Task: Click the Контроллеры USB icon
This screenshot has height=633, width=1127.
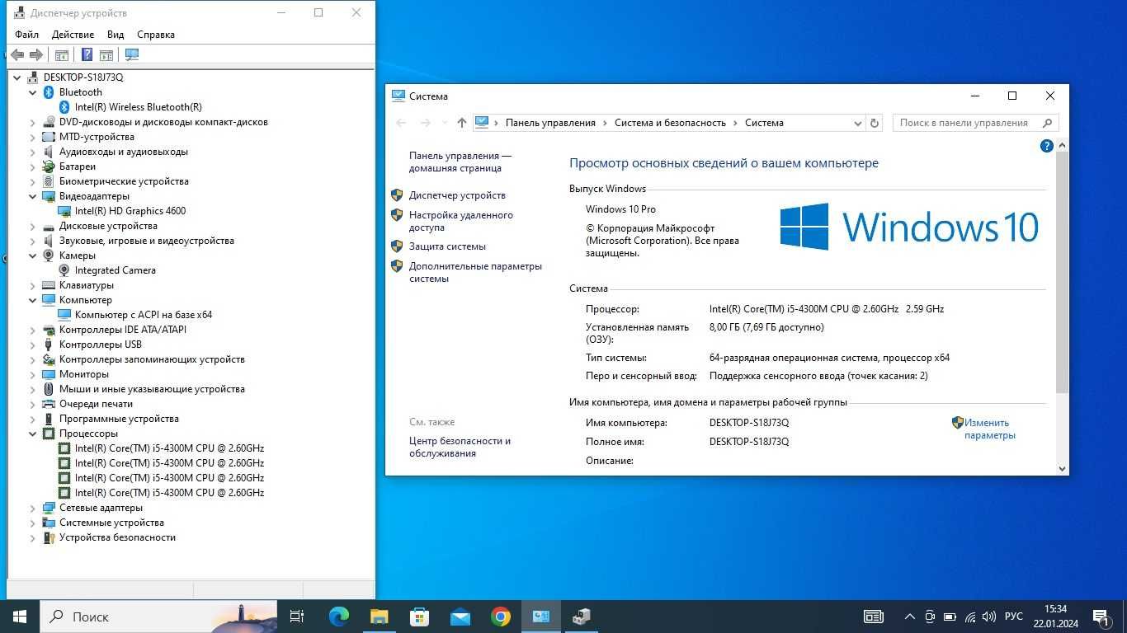Action: (x=49, y=345)
